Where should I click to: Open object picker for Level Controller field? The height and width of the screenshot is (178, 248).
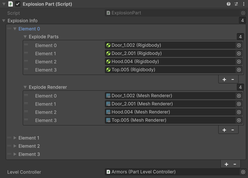click(243, 172)
